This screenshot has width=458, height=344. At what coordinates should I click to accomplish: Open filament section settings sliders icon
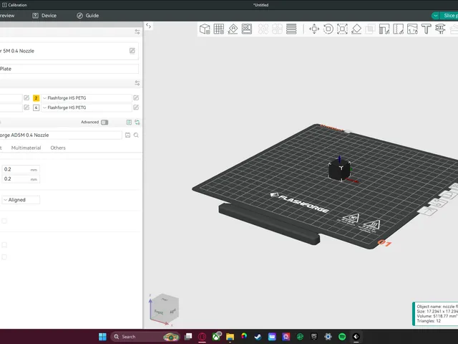pyautogui.click(x=137, y=83)
